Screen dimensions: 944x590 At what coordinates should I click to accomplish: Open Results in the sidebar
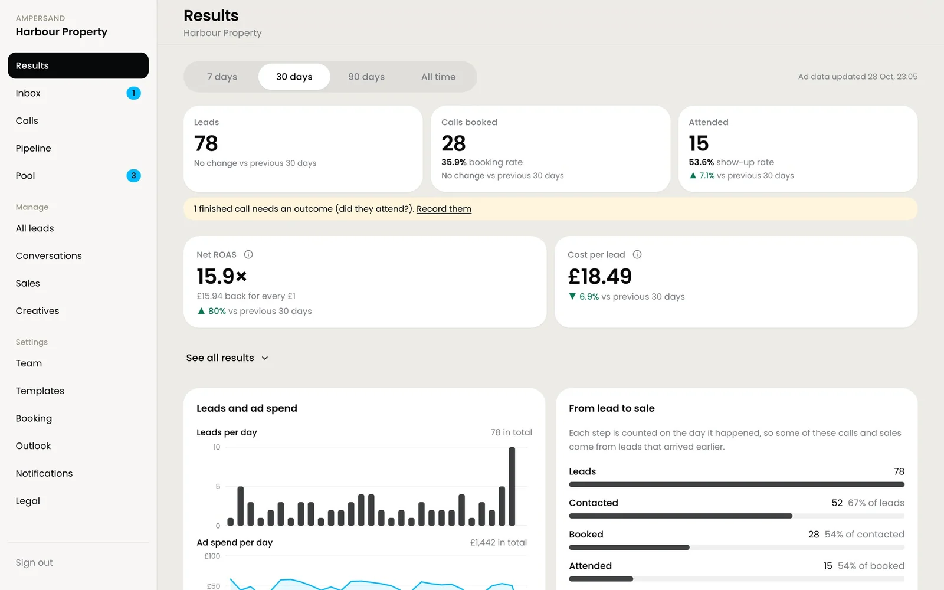coord(78,65)
